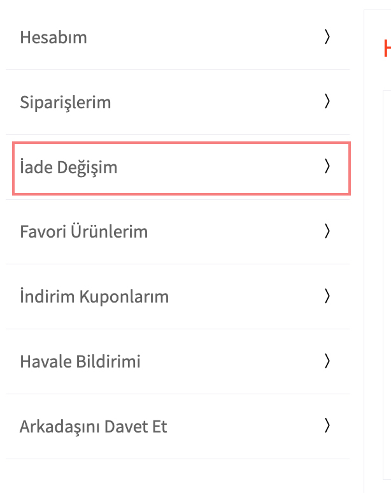Select the İade Değişim menu label
The width and height of the screenshot is (391, 493).
pyautogui.click(x=69, y=168)
